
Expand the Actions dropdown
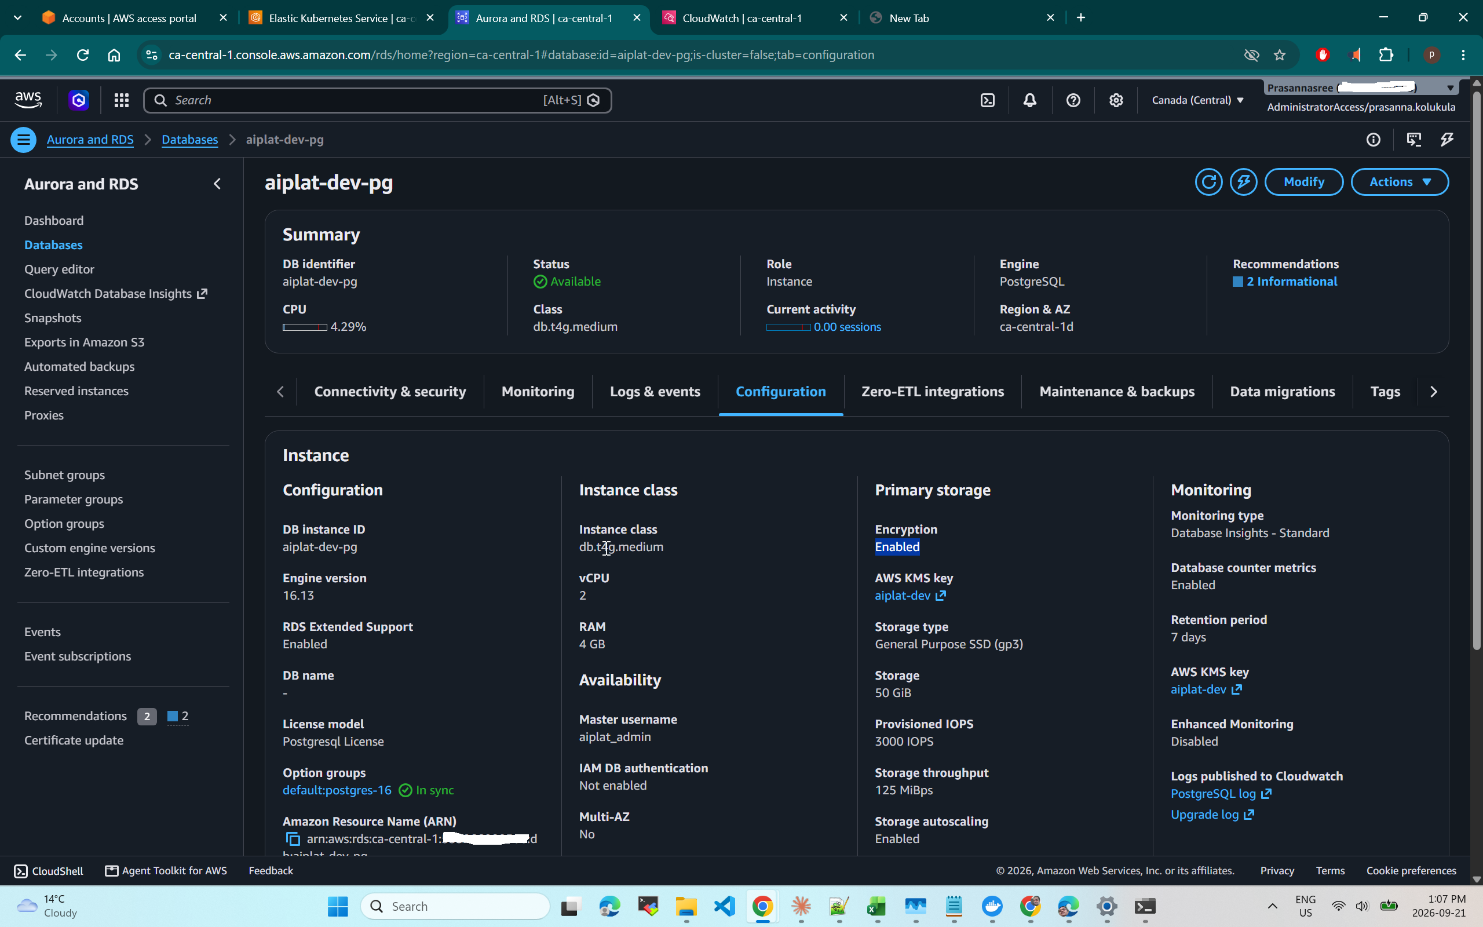(1400, 182)
